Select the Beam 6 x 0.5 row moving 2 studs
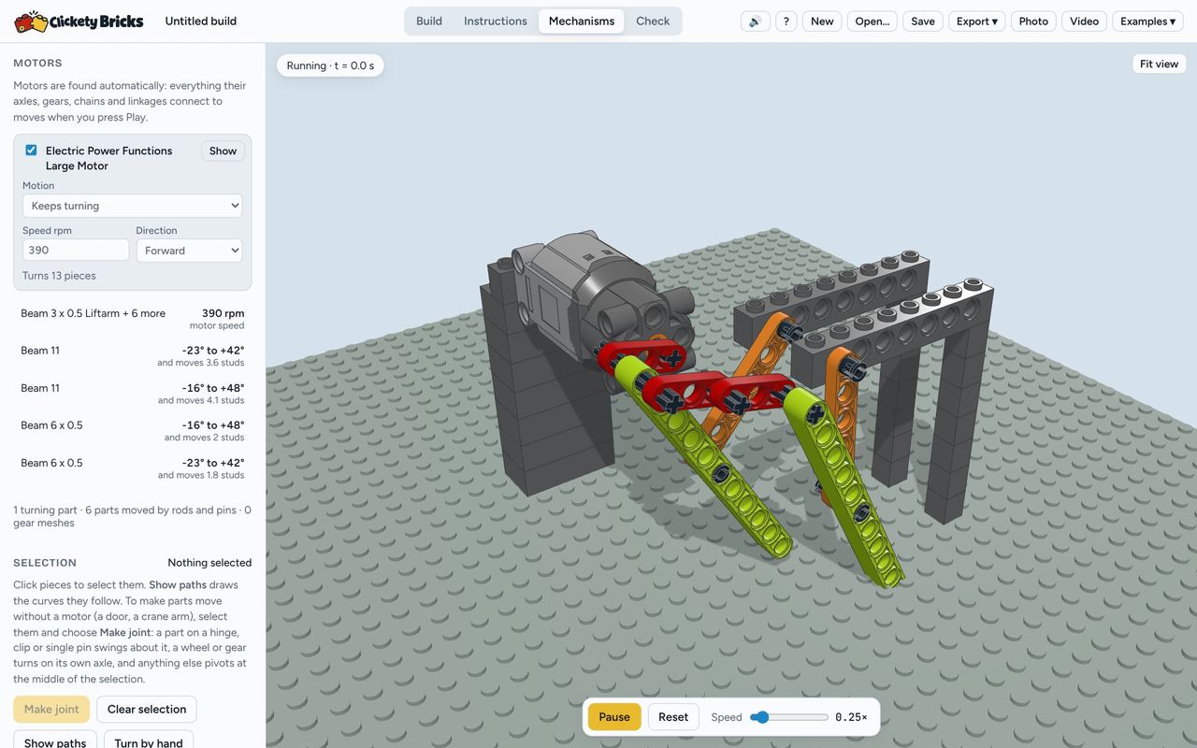1197x748 pixels. (x=132, y=431)
